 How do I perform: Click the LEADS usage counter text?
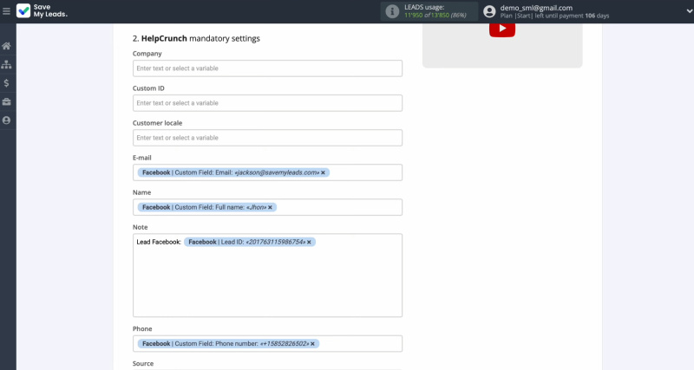(435, 15)
